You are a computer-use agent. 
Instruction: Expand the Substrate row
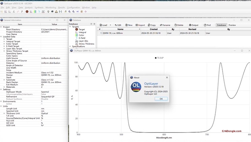coord(4,80)
